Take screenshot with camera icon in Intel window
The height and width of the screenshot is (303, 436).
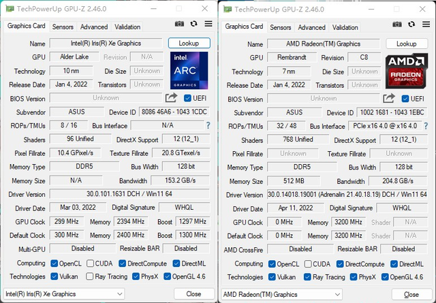[x=179, y=24]
